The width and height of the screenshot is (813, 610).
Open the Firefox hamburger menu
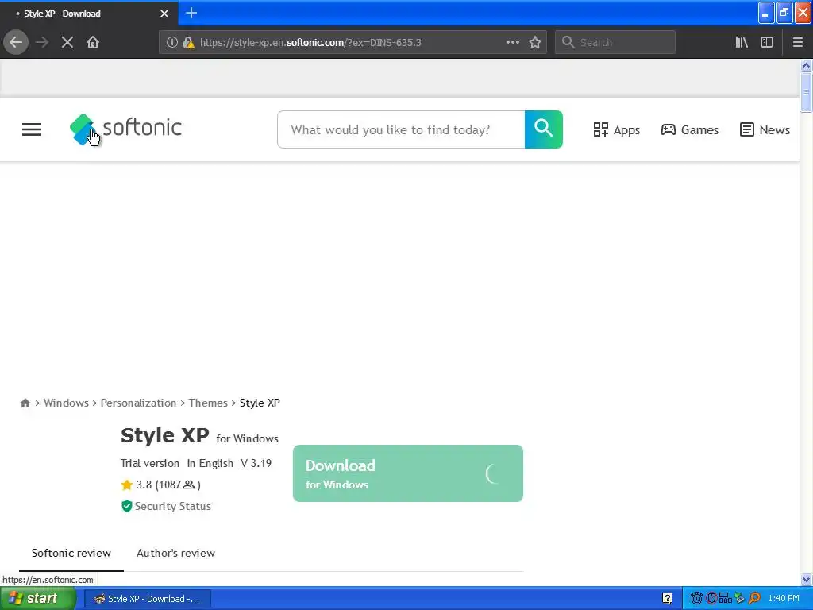797,42
